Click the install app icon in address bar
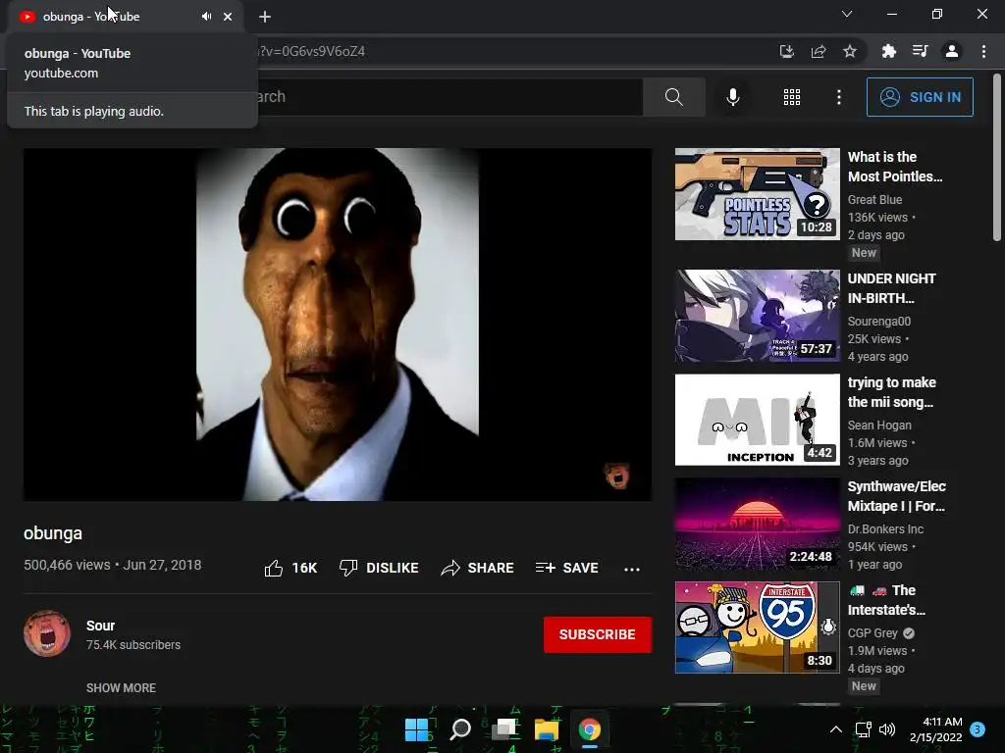The image size is (1005, 753). coord(786,51)
